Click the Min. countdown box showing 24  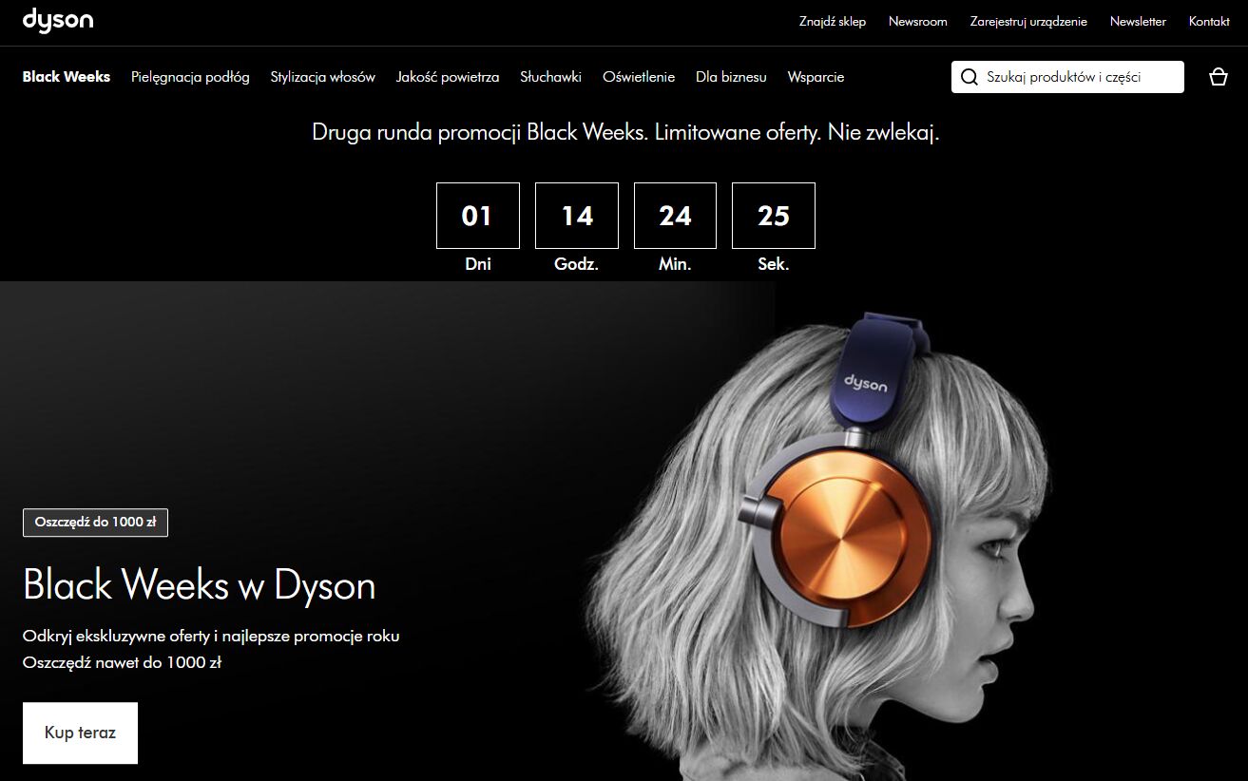tap(675, 216)
